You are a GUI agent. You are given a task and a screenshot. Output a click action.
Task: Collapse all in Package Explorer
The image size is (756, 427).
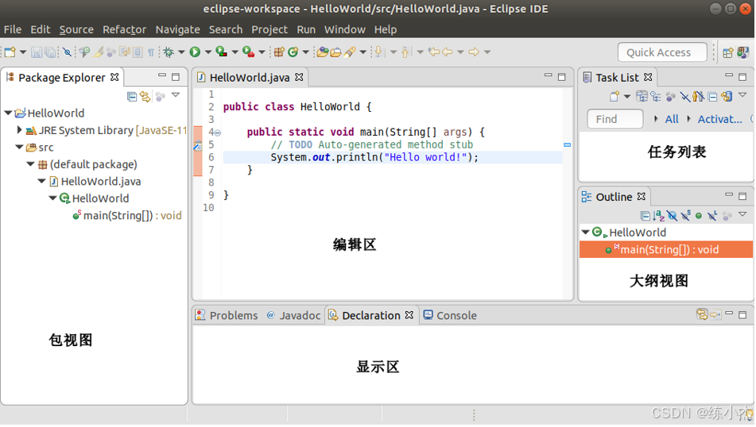pyautogui.click(x=132, y=97)
